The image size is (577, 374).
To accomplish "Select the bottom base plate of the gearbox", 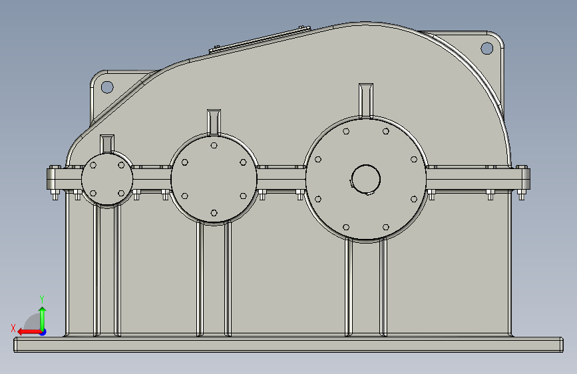I will 289,345.
